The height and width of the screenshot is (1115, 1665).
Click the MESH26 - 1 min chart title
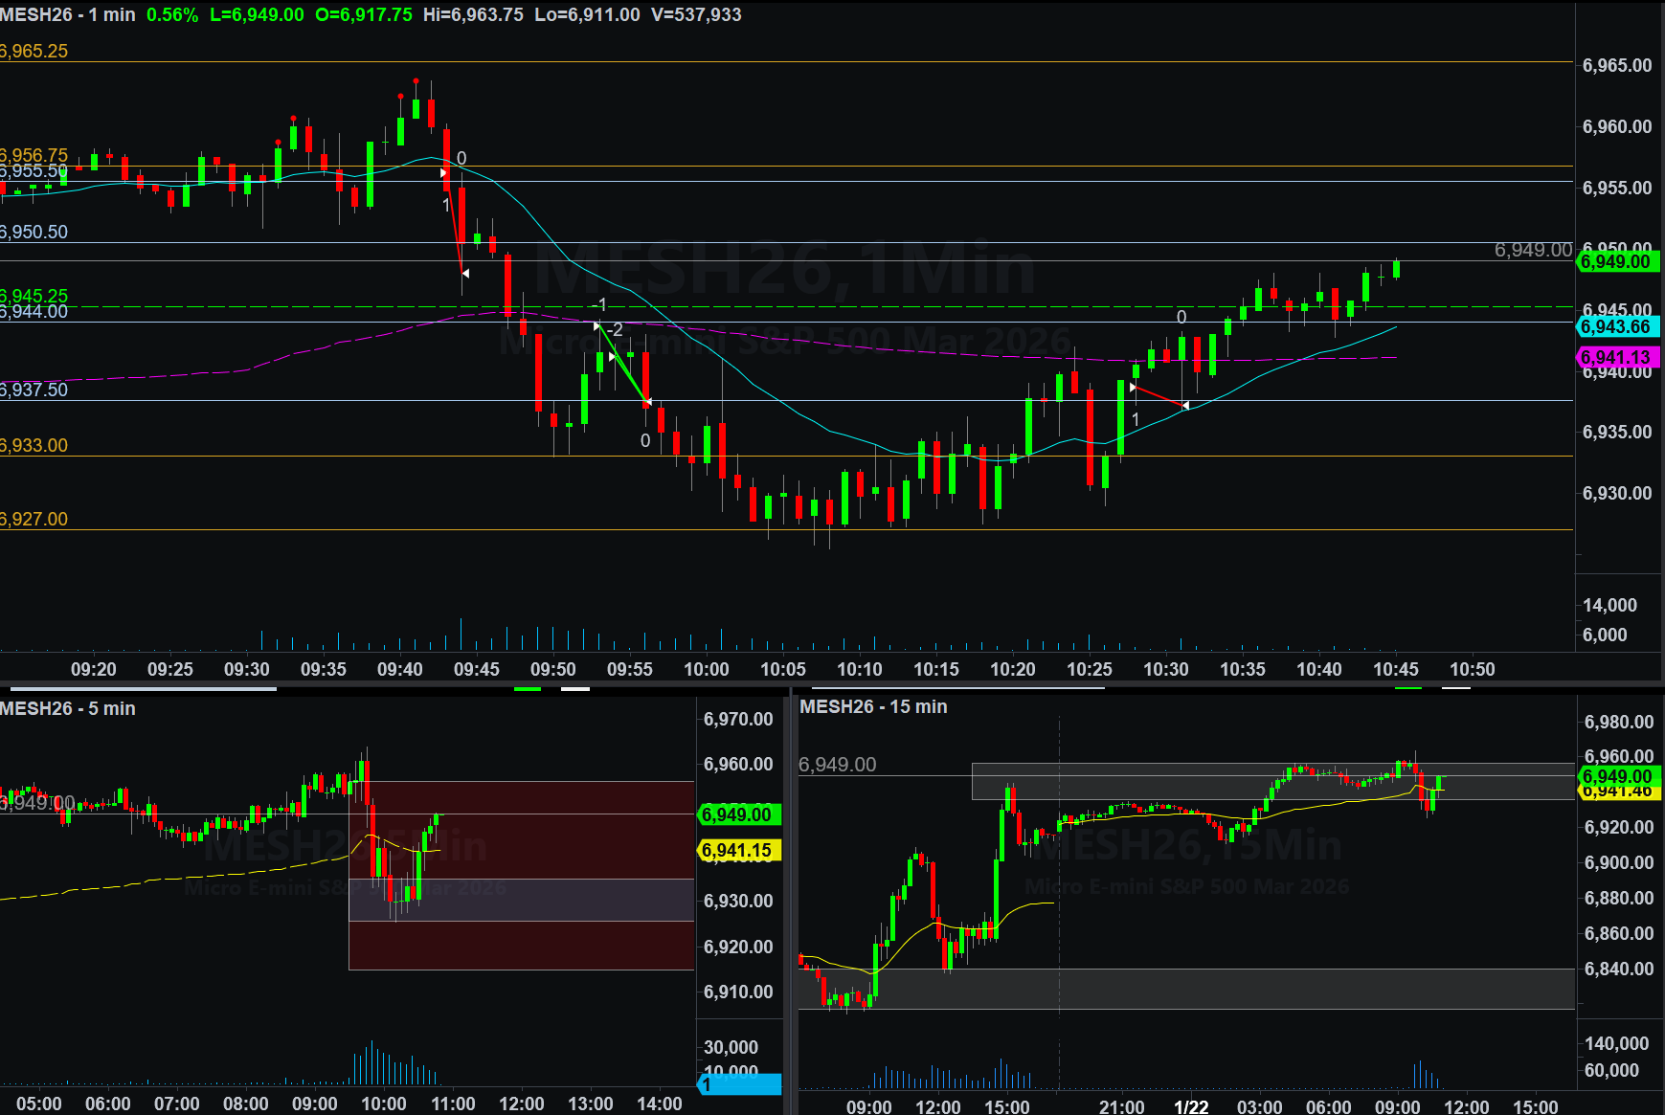pos(68,15)
